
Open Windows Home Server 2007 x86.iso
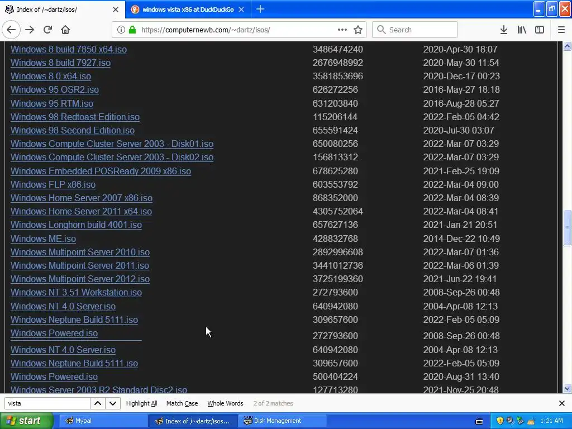pos(82,198)
